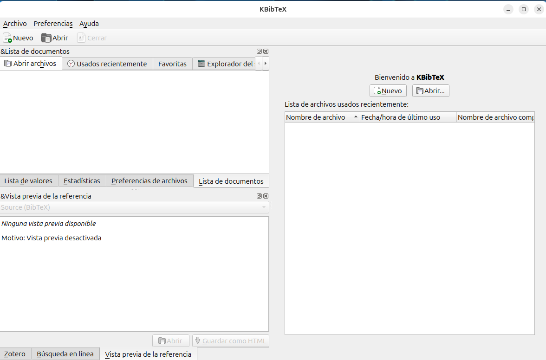Viewport: 546px width, 360px height.
Task: Select the Lista de documentos bottom tab
Action: 231,181
